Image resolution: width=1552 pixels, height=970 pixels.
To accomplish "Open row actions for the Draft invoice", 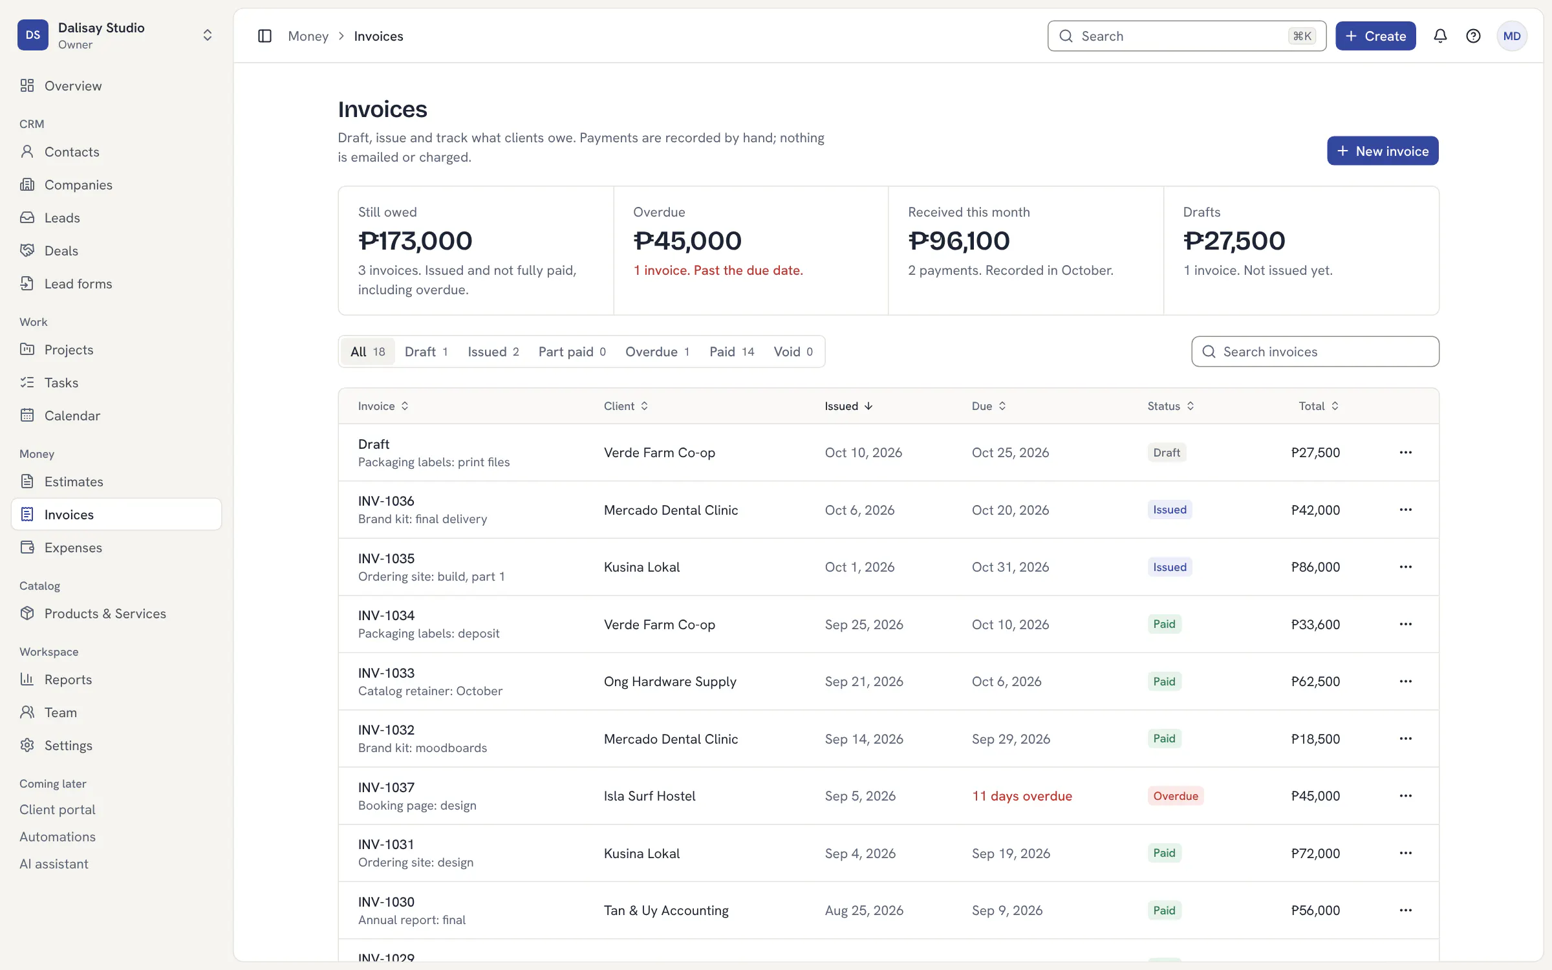I will [1405, 453].
